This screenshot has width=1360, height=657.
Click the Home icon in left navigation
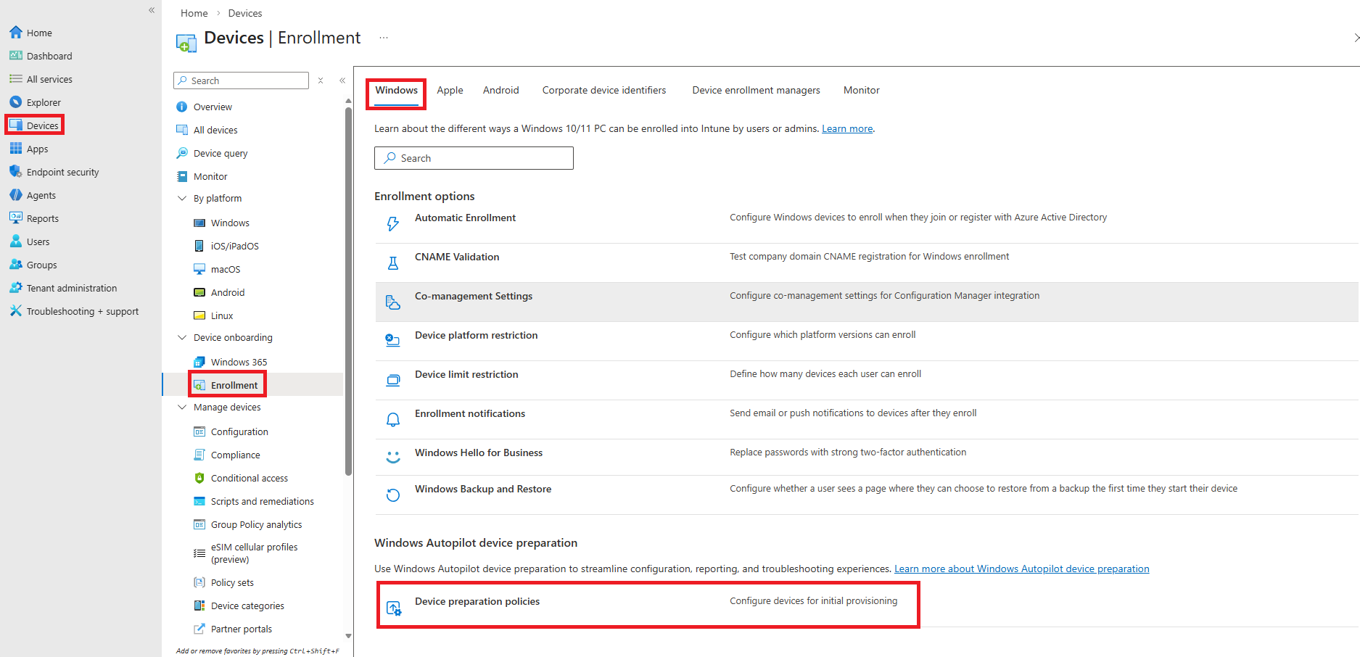pos(16,33)
